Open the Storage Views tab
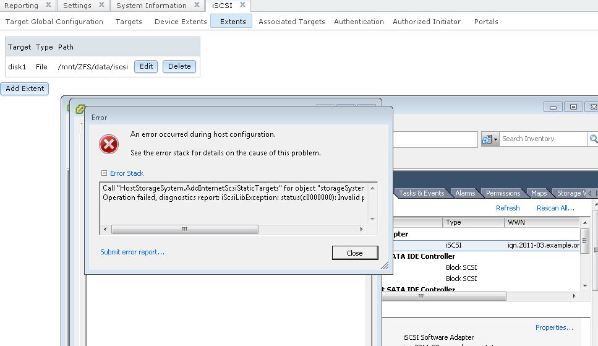The image size is (598, 346). (x=571, y=193)
